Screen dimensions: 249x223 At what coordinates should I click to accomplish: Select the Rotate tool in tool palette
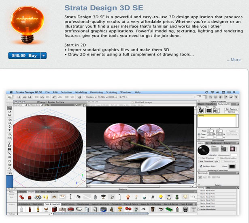click(x=10, y=111)
